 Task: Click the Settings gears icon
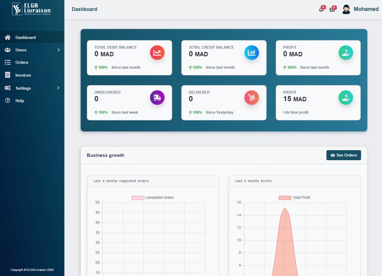[7, 88]
